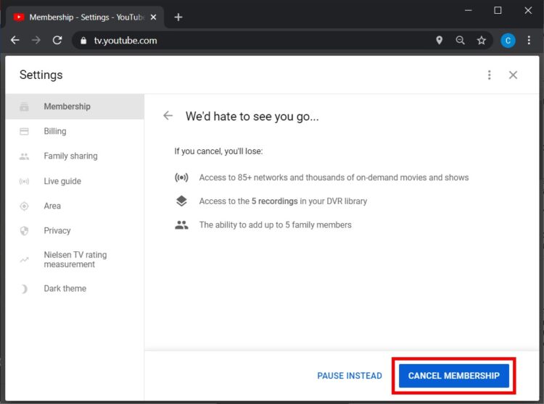Open Area settings
The width and height of the screenshot is (544, 404).
75,206
